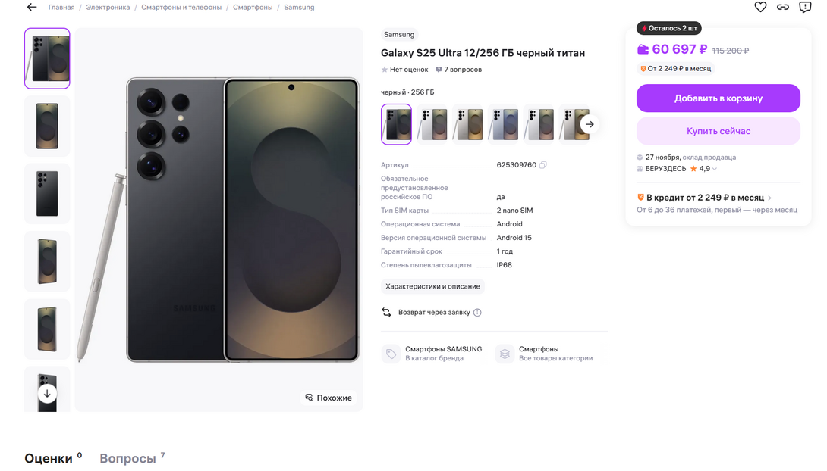This screenshot has width=827, height=471.
Task: Click the back arrow icon
Action: point(31,7)
